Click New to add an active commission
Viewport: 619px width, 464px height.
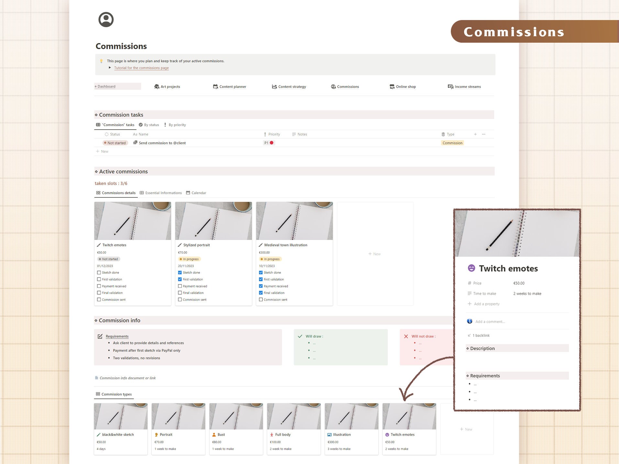click(375, 254)
